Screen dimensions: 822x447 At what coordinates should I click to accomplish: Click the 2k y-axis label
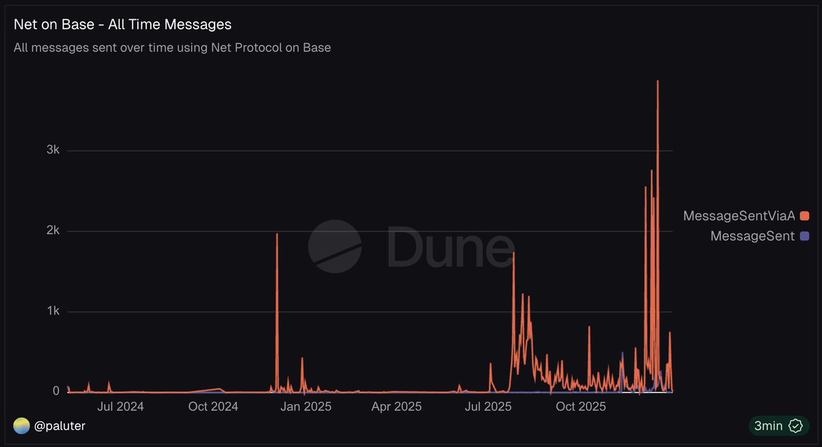(x=53, y=230)
